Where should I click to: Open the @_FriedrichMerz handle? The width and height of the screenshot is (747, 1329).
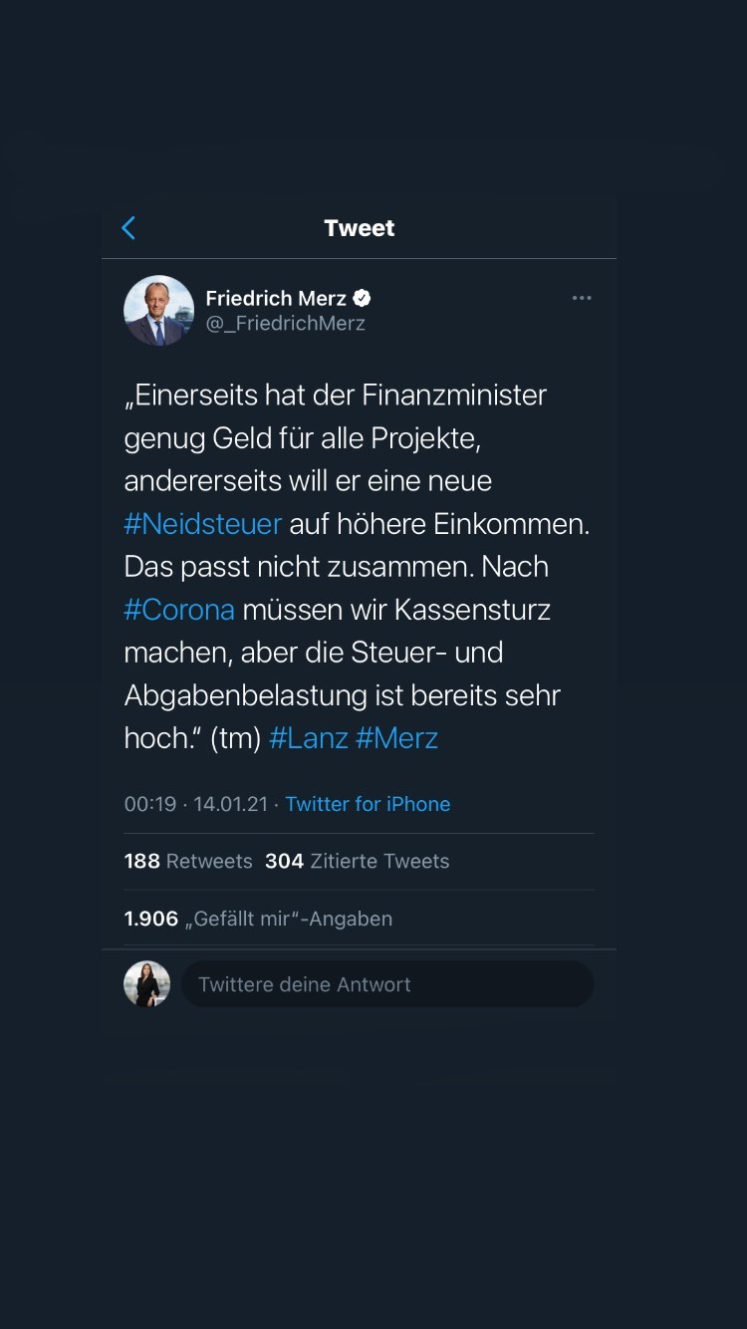(x=286, y=323)
